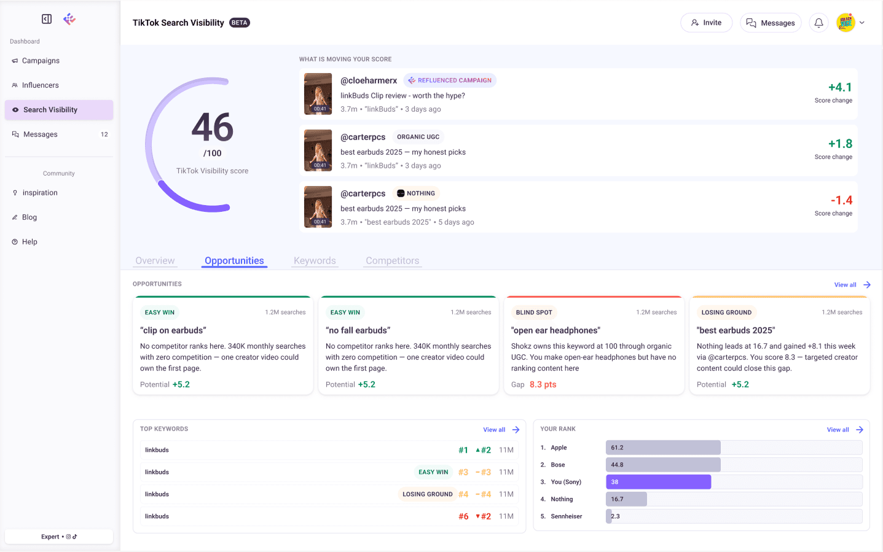Open the "clip on earbuds" opportunity card
This screenshot has width=883, height=552.
223,346
